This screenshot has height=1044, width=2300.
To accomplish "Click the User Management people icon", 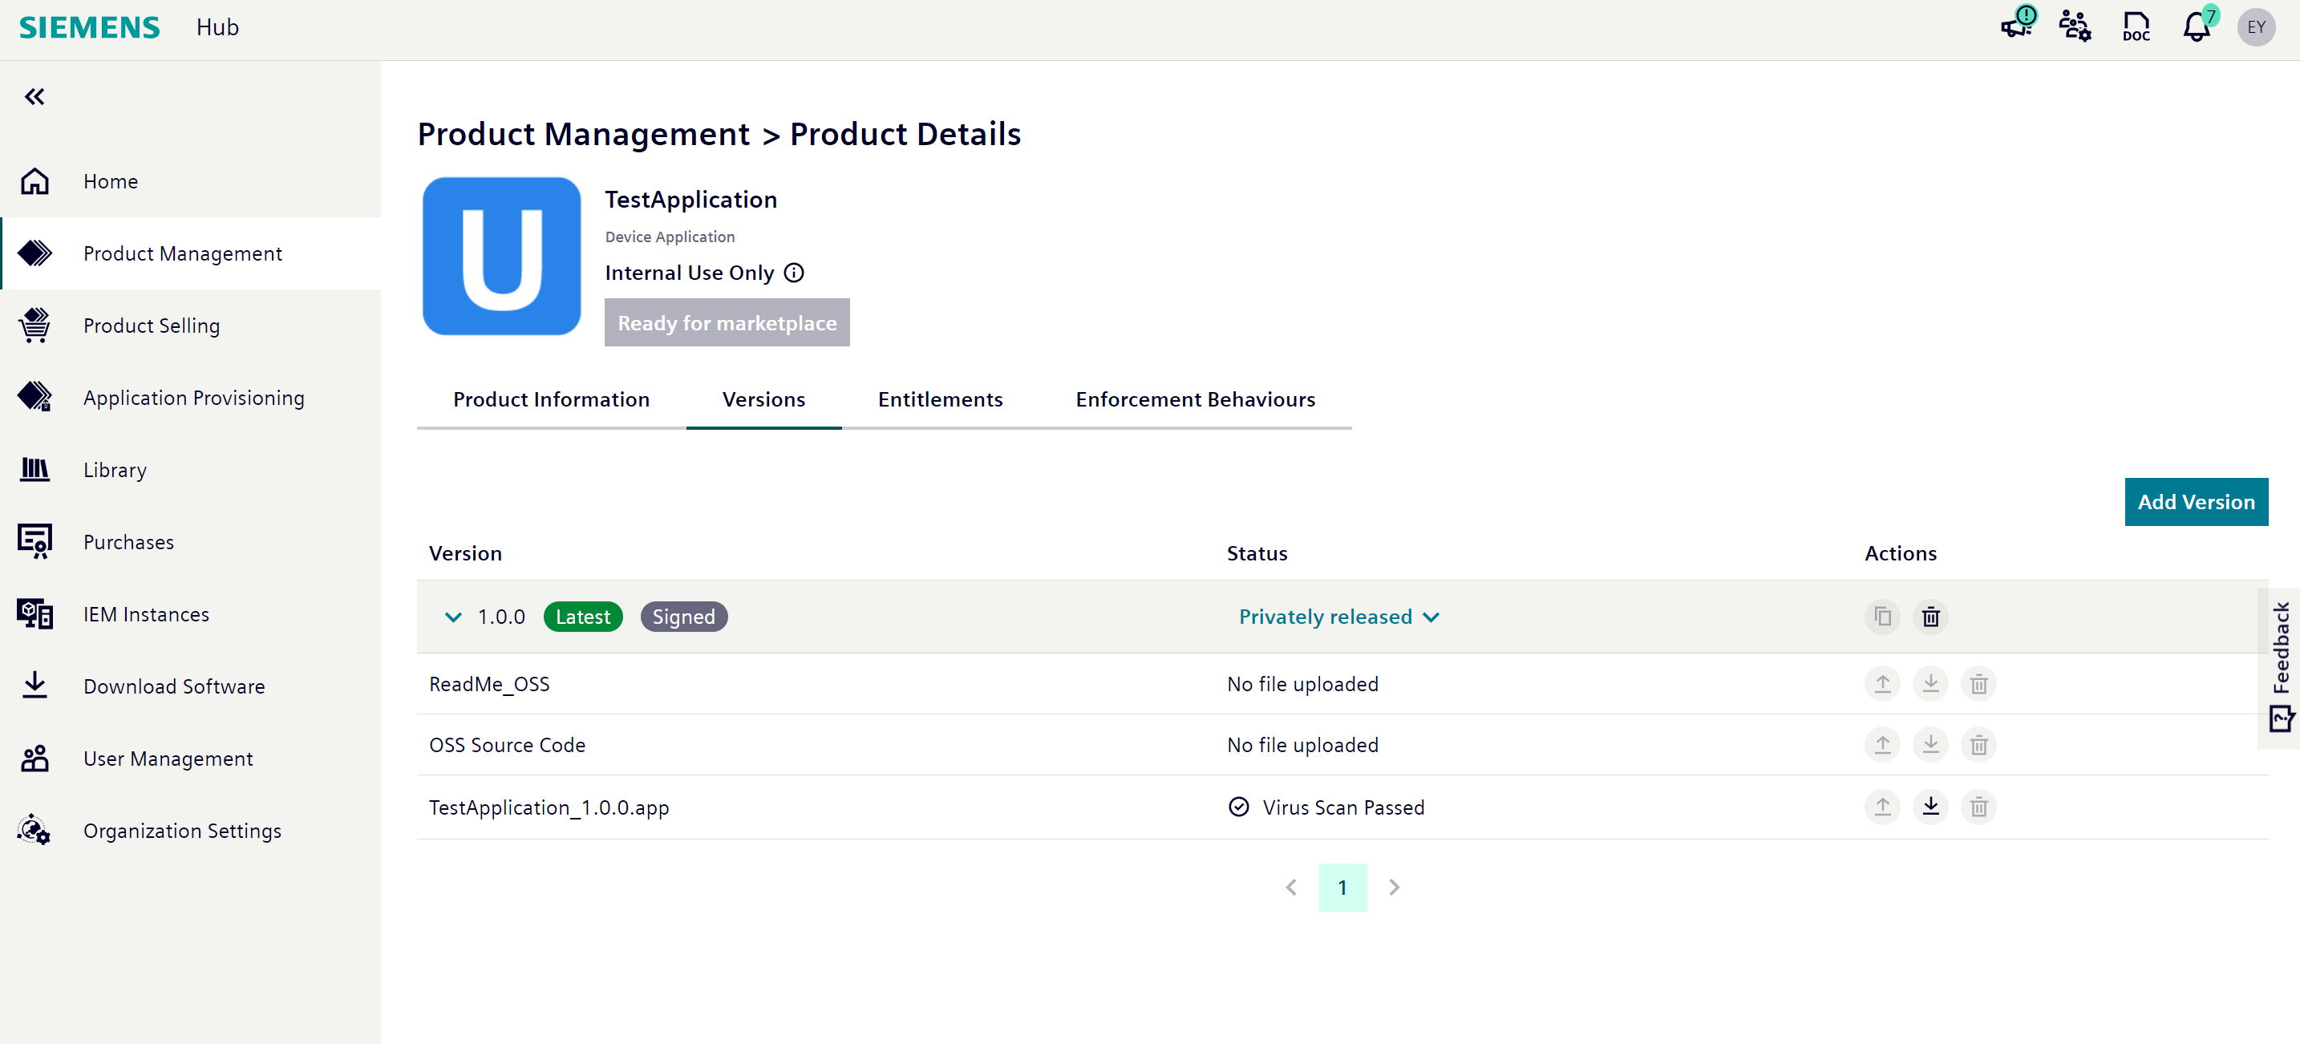I will coord(34,759).
